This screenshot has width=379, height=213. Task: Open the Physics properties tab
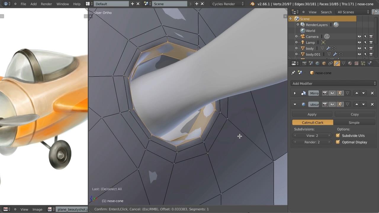[370, 63]
